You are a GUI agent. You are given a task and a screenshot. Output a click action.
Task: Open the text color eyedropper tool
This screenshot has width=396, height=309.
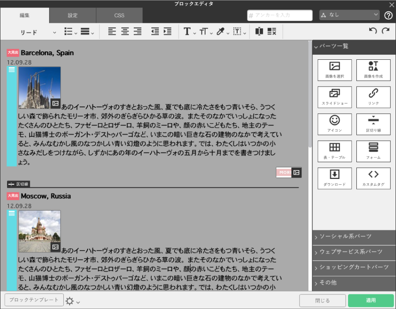(x=223, y=32)
